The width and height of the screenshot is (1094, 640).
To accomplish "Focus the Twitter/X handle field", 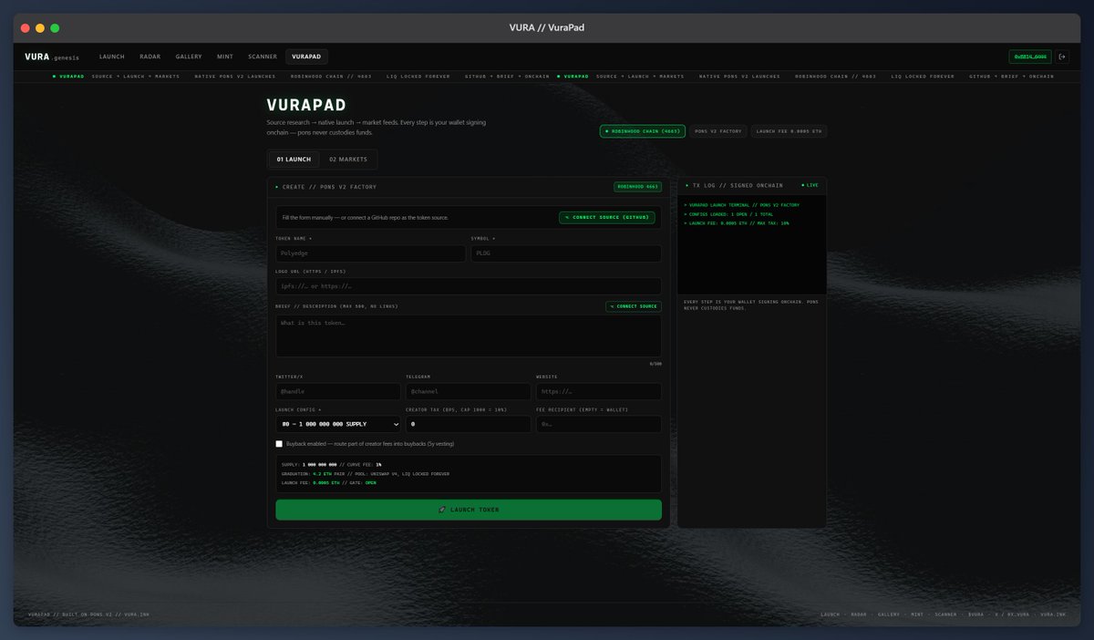I will 338,391.
